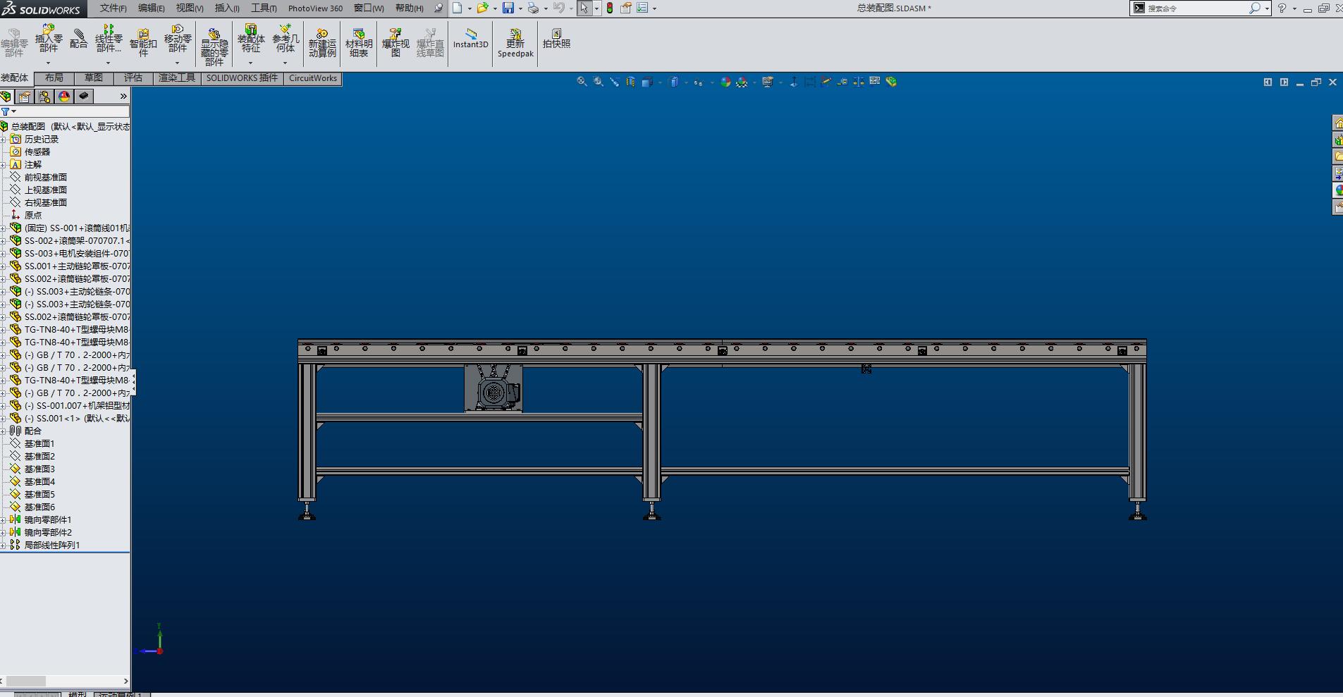Screen dimensions: 1343x697
Task: Open 编辑(E) menu
Action: [x=151, y=8]
